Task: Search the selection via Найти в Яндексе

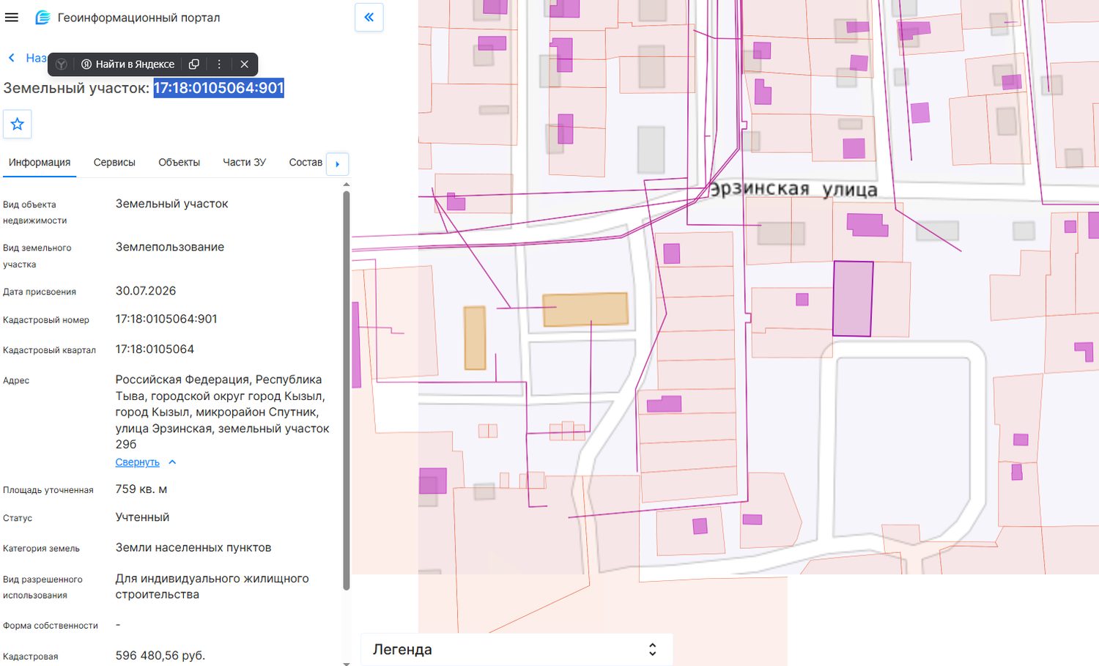Action: pos(127,64)
